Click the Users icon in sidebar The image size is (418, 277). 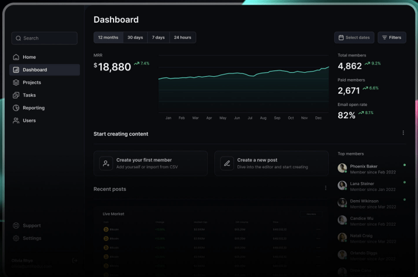coord(16,121)
